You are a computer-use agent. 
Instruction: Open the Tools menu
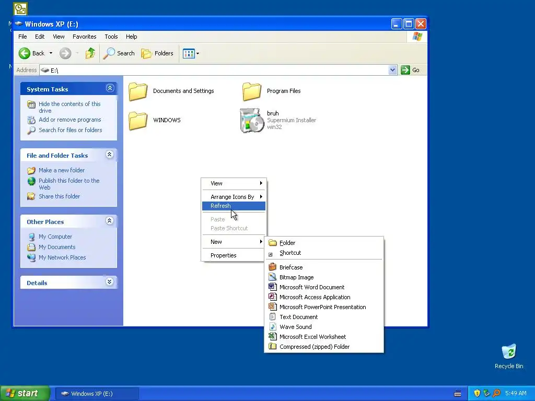point(111,37)
